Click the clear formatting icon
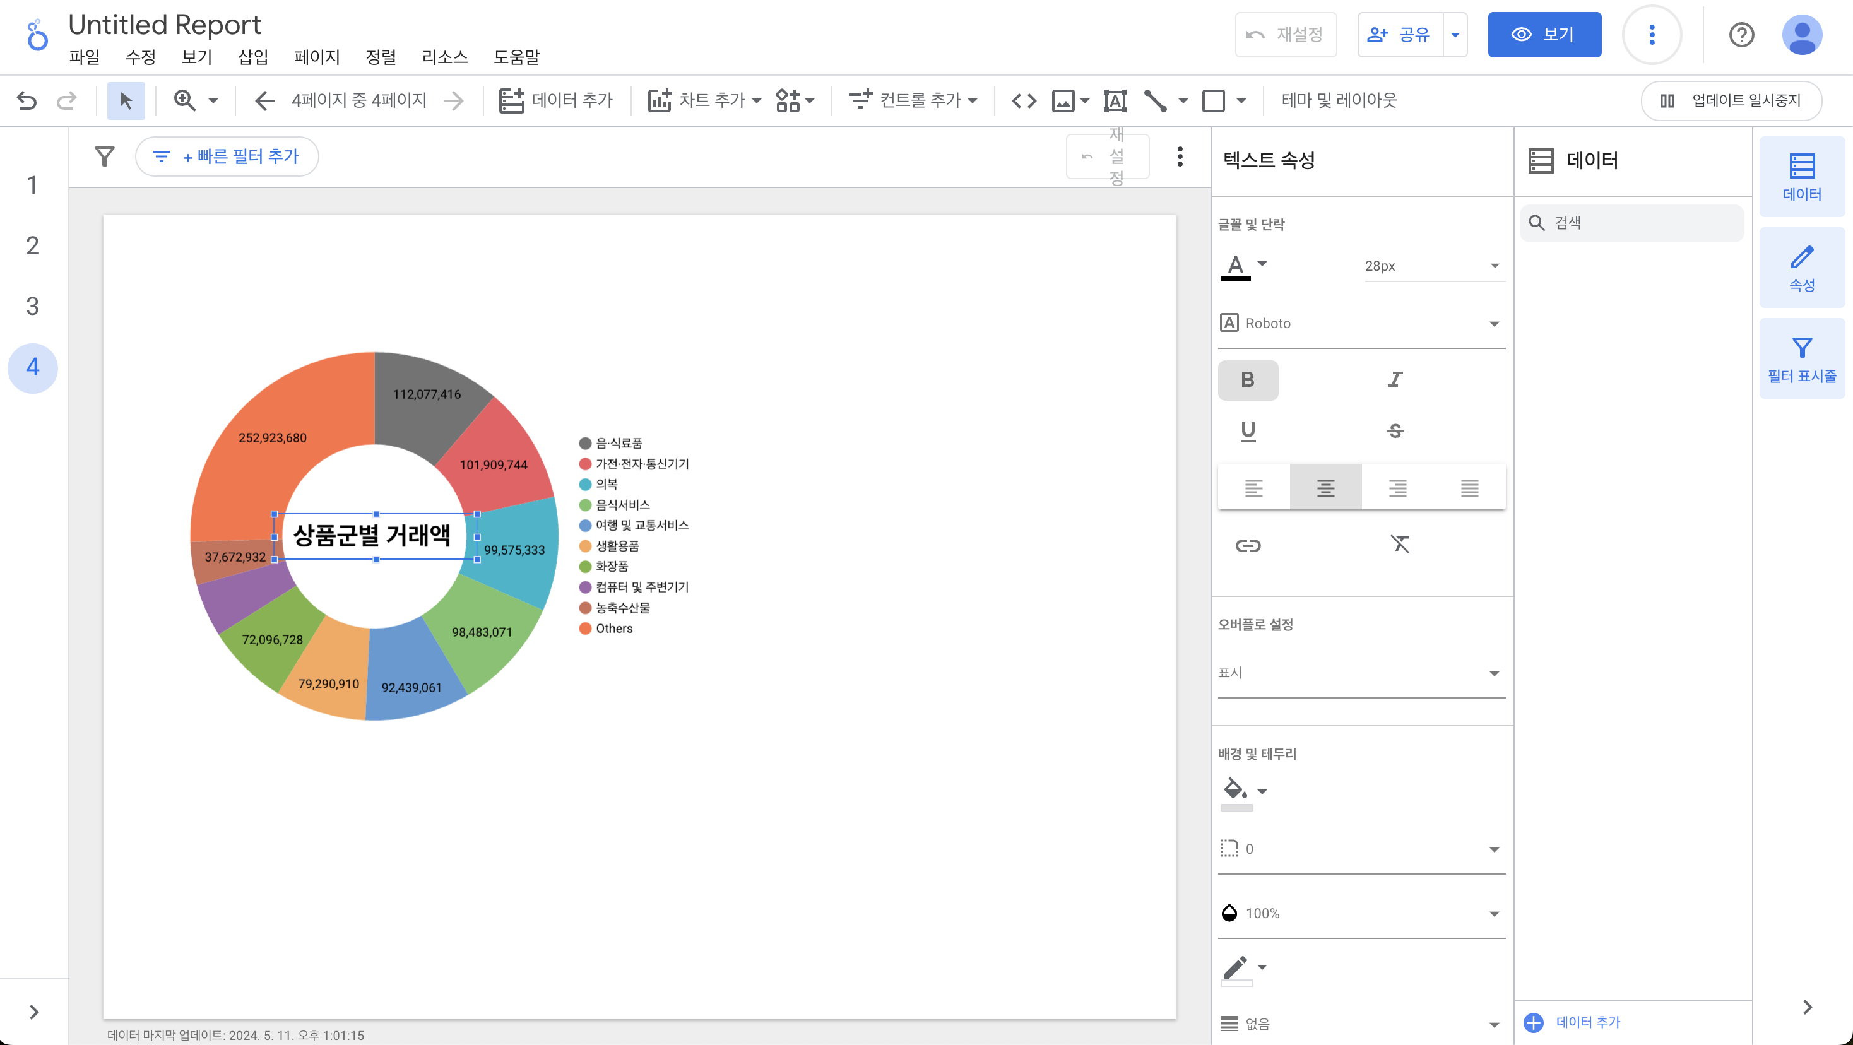Image resolution: width=1853 pixels, height=1045 pixels. (x=1399, y=544)
